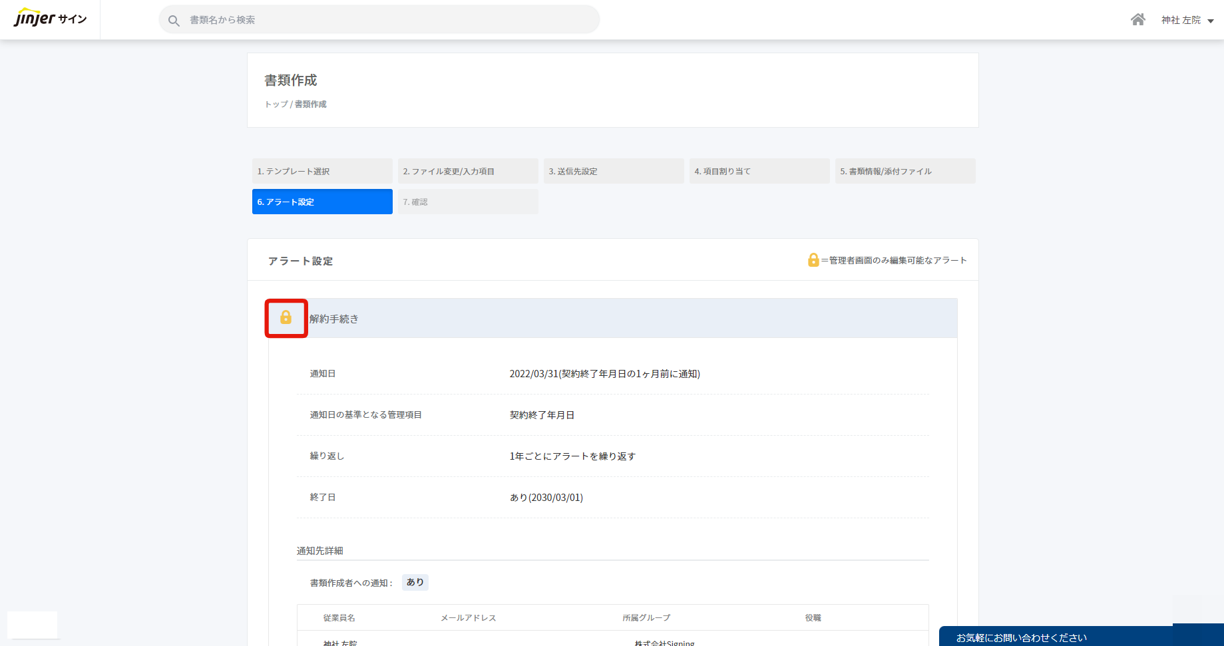Switch to step 2 ファイル変更/入力項目
Viewport: 1224px width, 646px height.
[468, 171]
